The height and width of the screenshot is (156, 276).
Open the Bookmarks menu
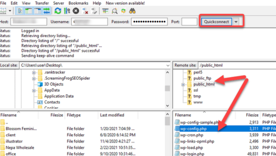pyautogui.click(x=78, y=3)
